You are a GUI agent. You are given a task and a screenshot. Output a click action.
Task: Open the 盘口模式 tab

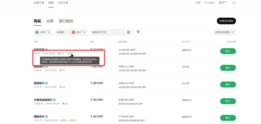66,21
